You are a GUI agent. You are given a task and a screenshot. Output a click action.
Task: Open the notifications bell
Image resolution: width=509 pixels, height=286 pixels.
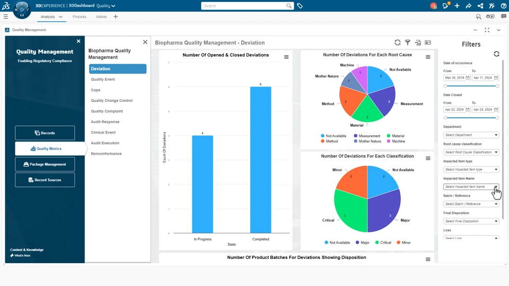445,5
